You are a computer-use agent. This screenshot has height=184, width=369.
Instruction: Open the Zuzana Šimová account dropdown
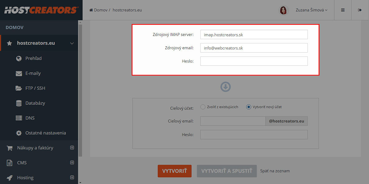click(x=311, y=10)
